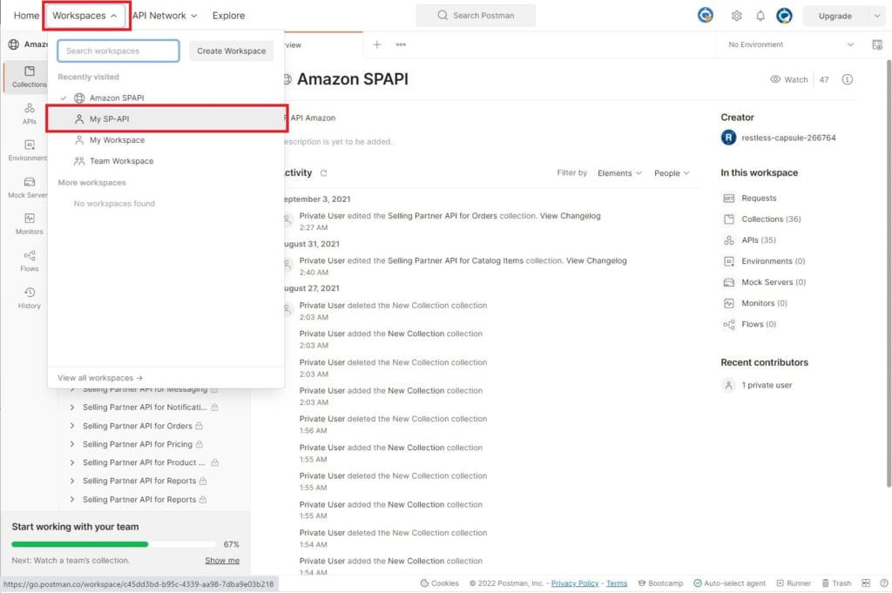
Task: Open the Upgrade dropdown arrow
Action: coord(876,16)
